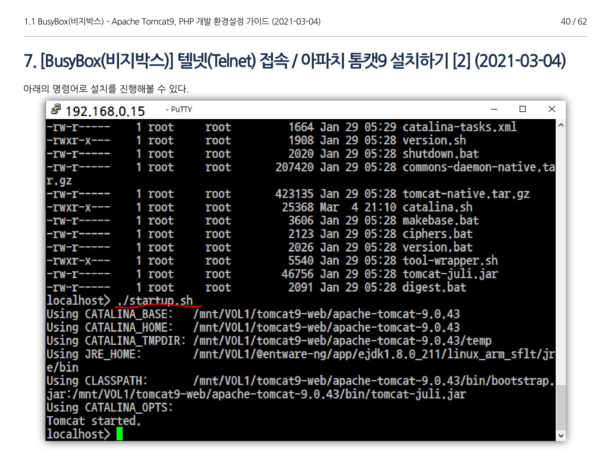
Task: Click the page heading about Telnet and Tomcat9
Action: pyautogui.click(x=294, y=61)
